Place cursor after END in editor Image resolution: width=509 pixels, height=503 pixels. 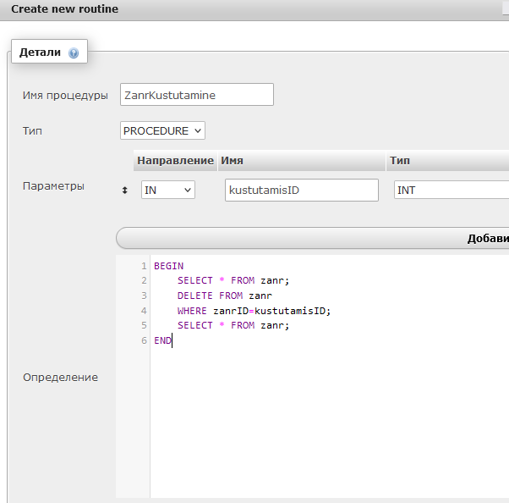coord(172,340)
